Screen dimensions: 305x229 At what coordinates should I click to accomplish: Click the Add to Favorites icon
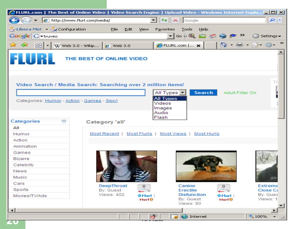tap(24, 45)
